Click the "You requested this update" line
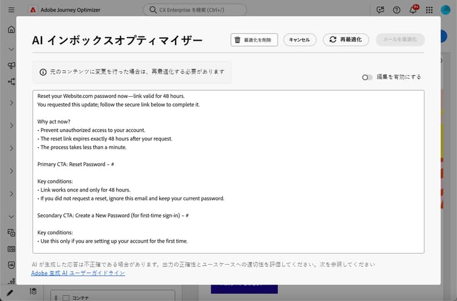This screenshot has height=301, width=457. click(119, 105)
